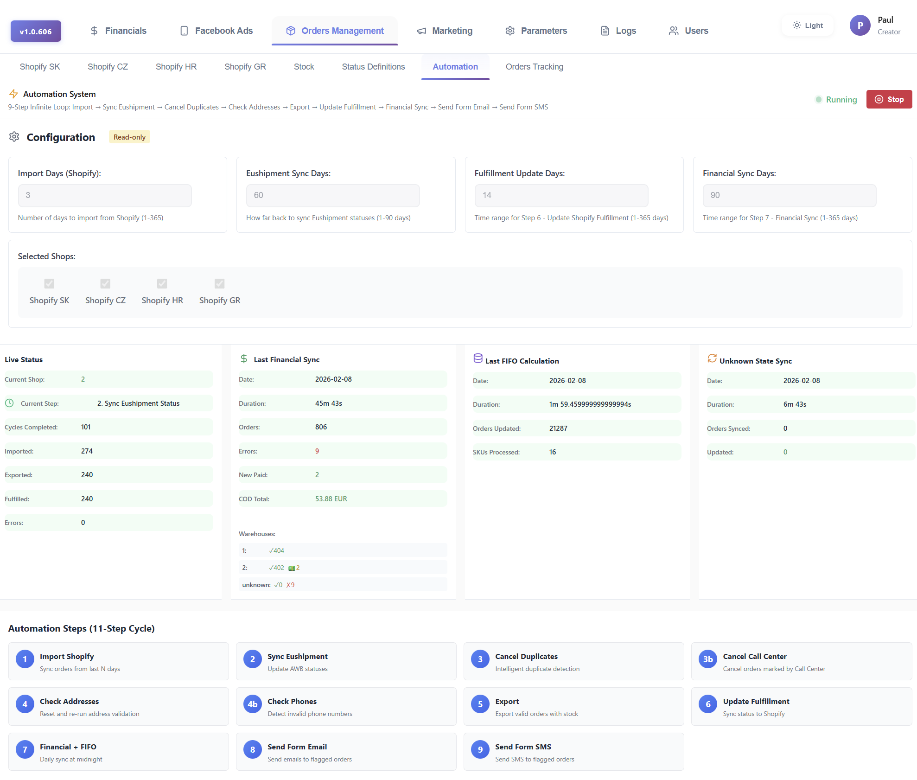Screen dimensions: 917x780
Task: Switch to Light theme
Action: tap(807, 25)
